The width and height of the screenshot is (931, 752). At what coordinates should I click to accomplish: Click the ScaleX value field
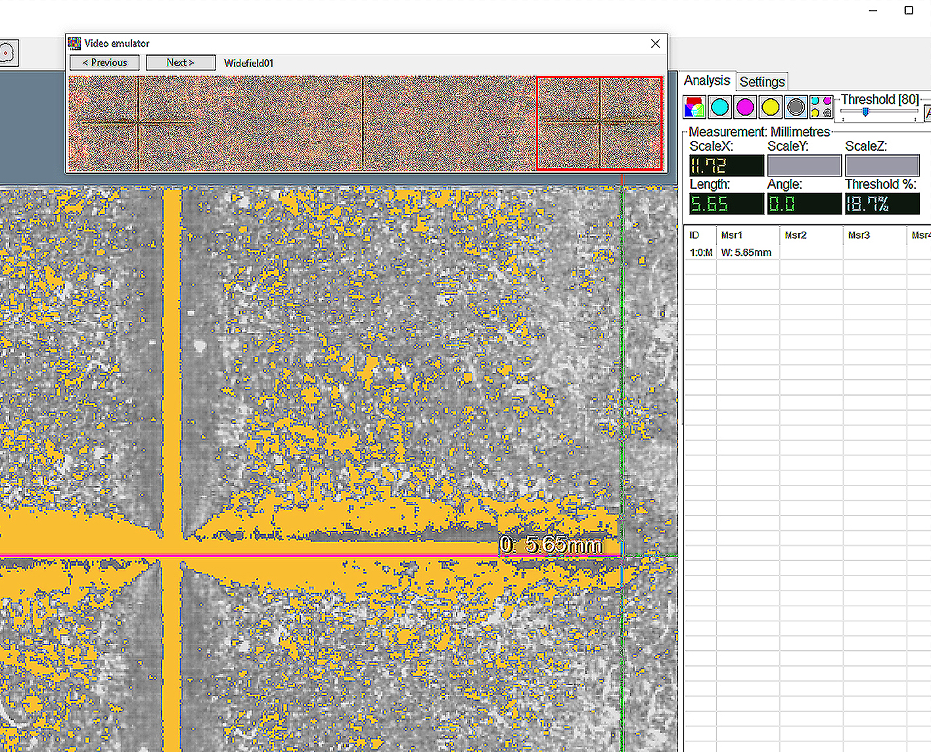pyautogui.click(x=726, y=165)
